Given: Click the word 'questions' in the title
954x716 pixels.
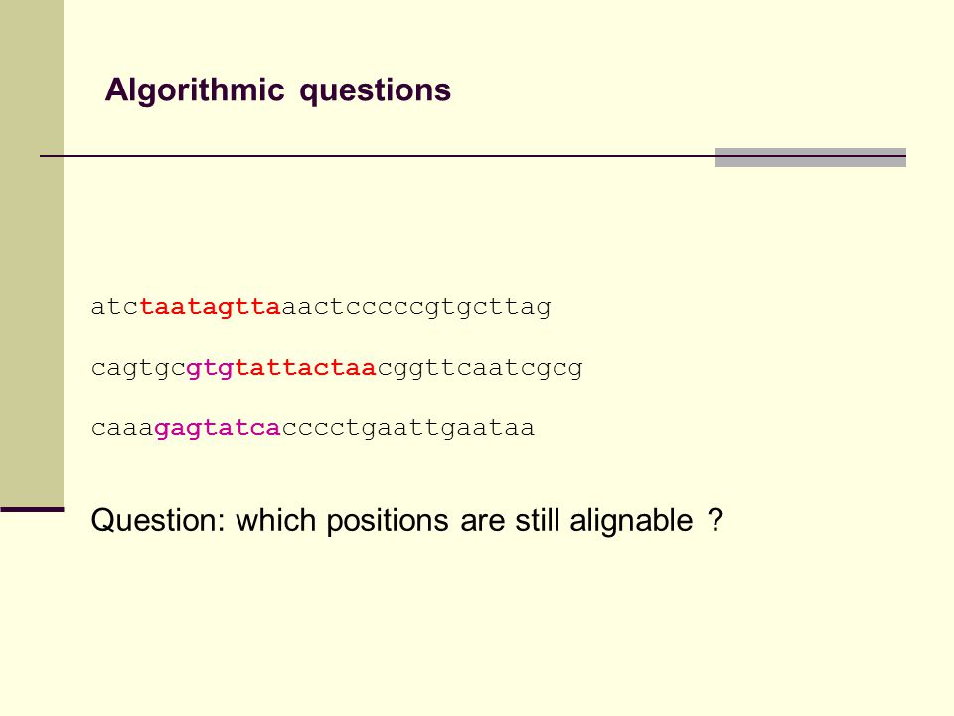Looking at the screenshot, I should click(x=376, y=91).
